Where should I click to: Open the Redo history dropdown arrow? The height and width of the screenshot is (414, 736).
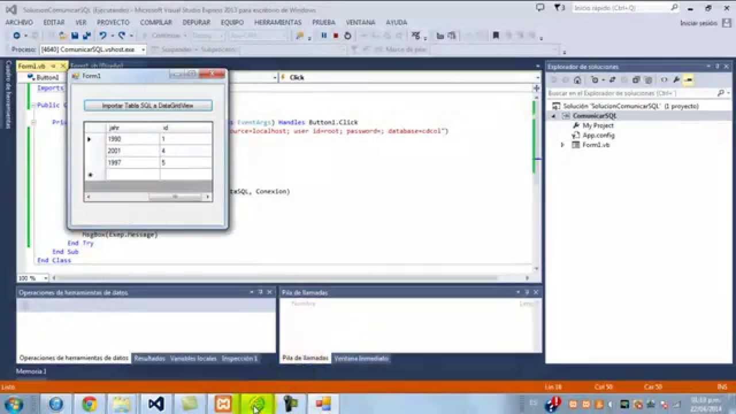(131, 36)
